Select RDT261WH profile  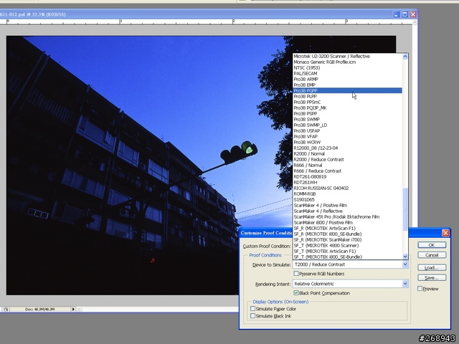point(347,182)
